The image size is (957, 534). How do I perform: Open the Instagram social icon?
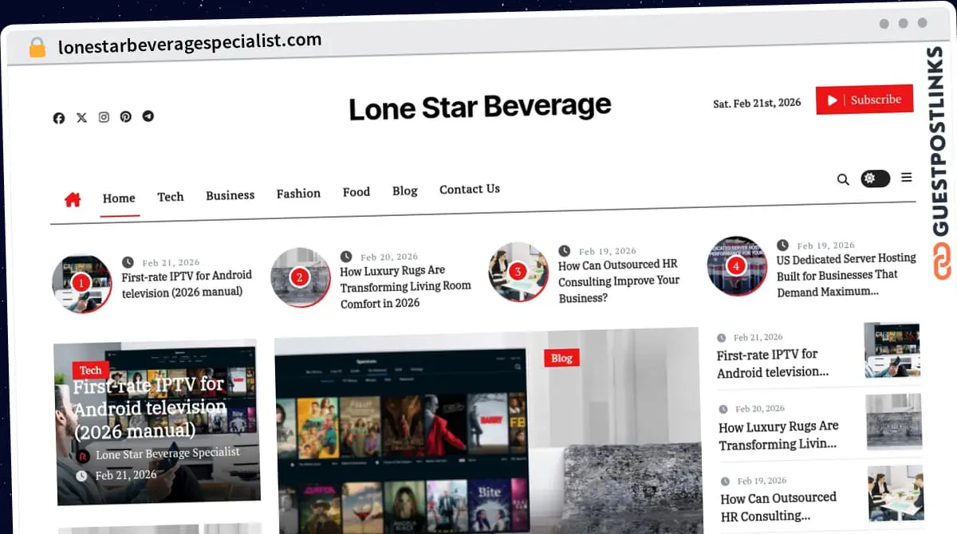tap(104, 117)
